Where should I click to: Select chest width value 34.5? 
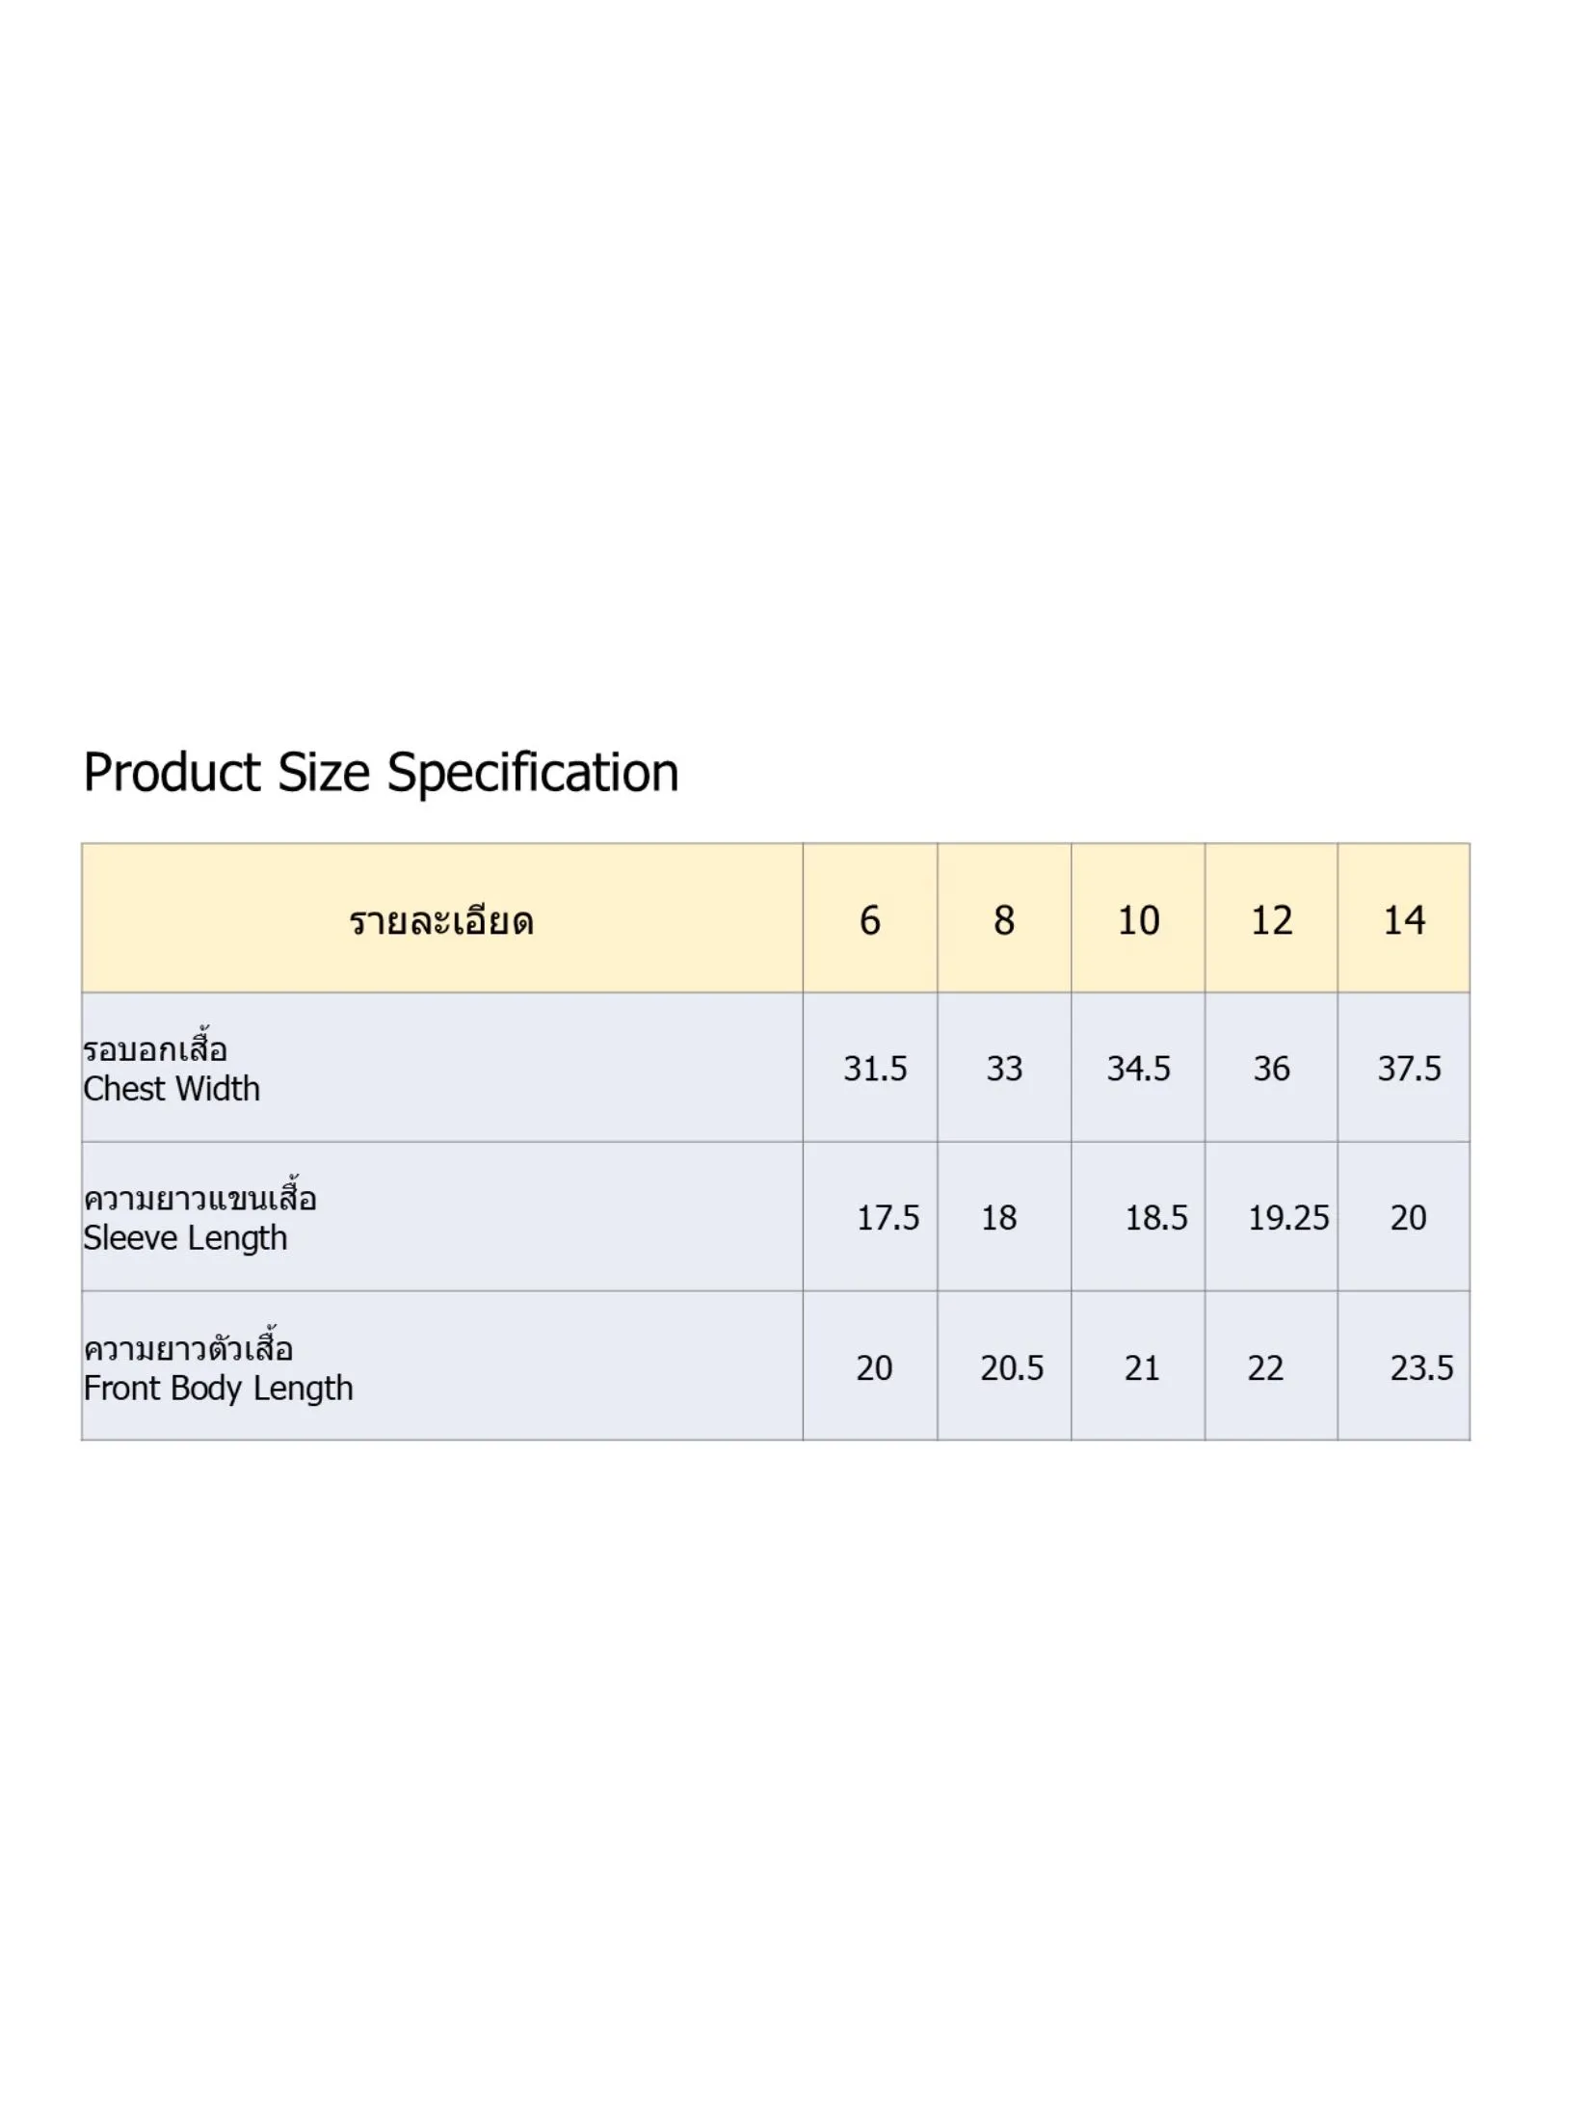click(1138, 1069)
